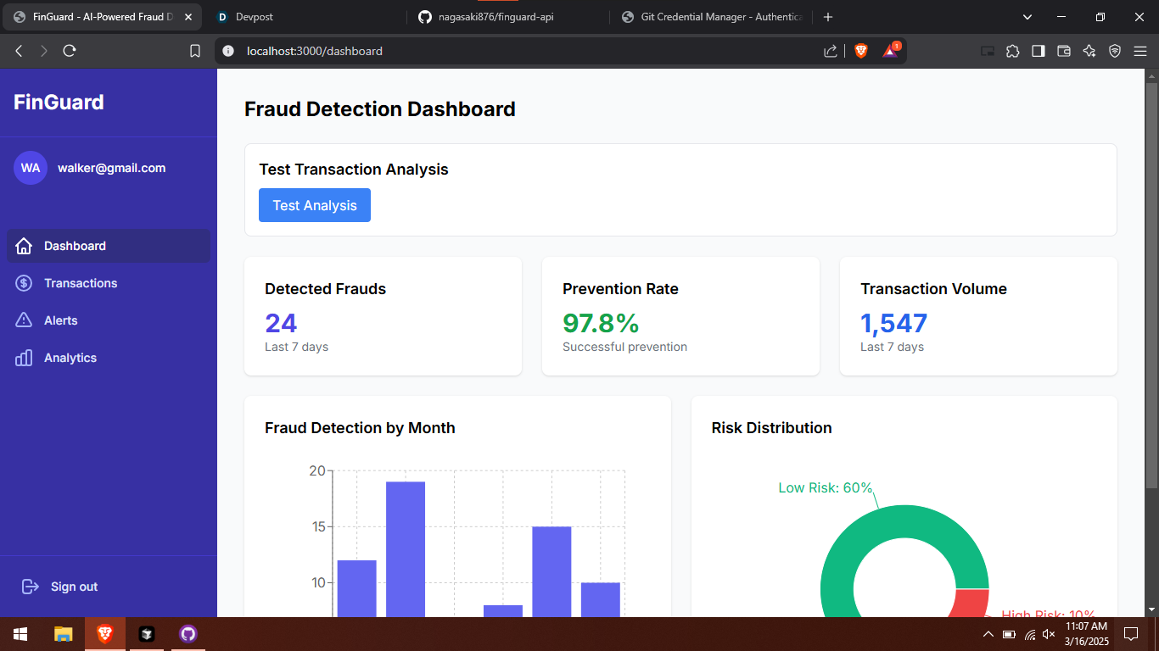Switch to the Devpost tab
The image size is (1159, 651).
click(304, 17)
